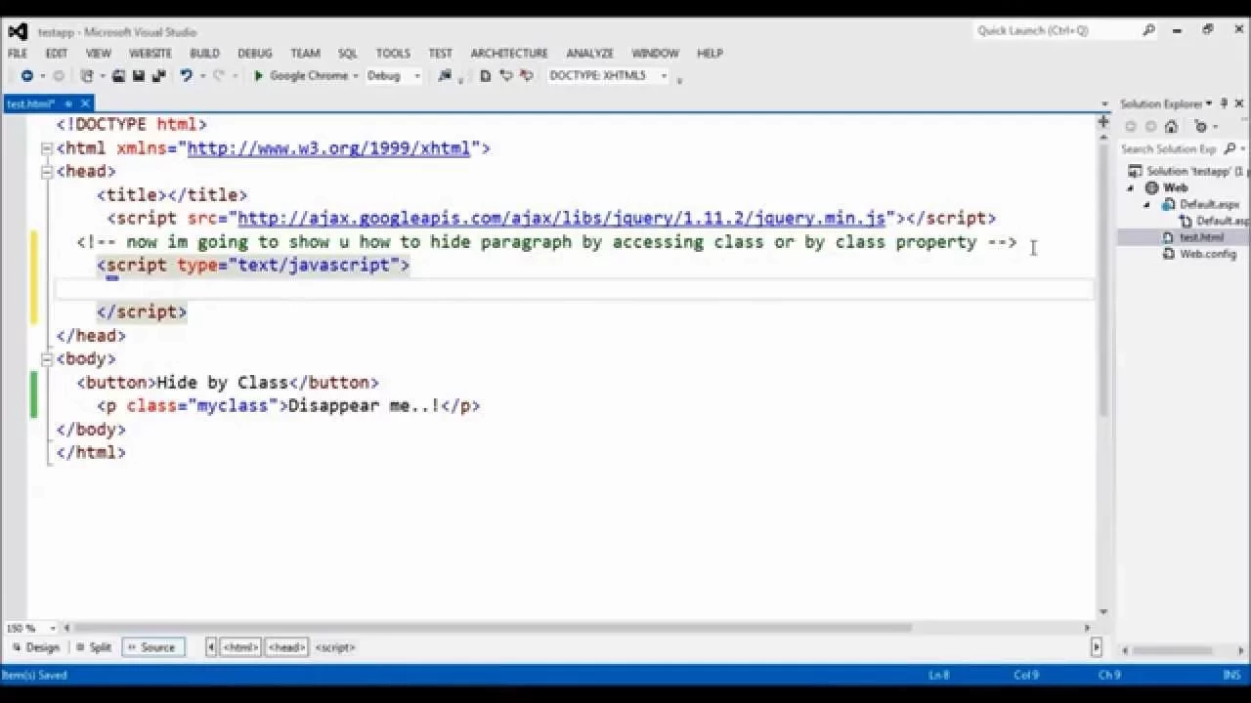This screenshot has height=703, width=1251.
Task: Click the editor split-window plus icon
Action: (1103, 122)
